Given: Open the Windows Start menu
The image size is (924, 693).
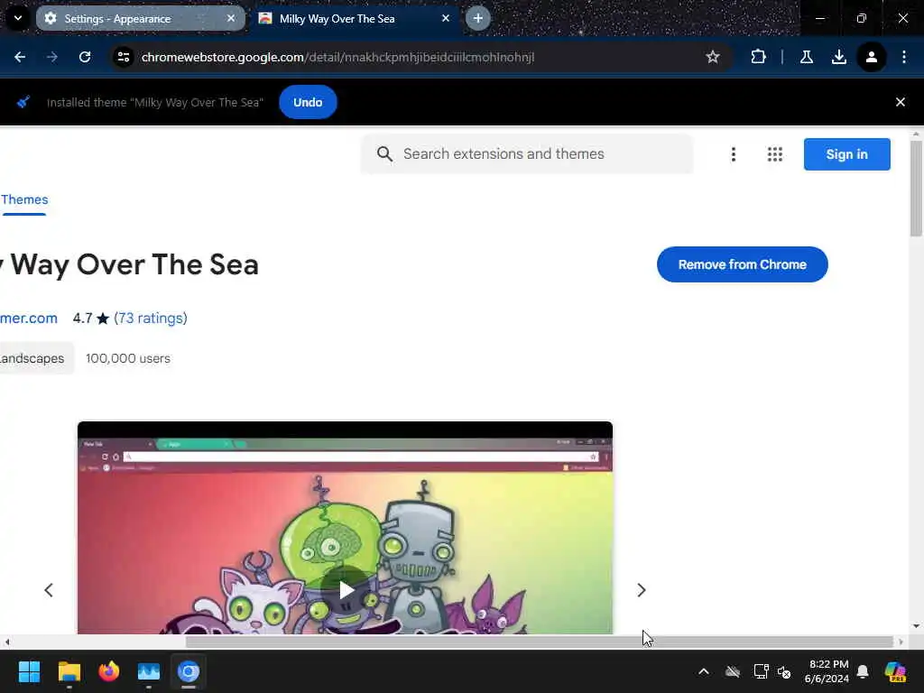Looking at the screenshot, I should (x=29, y=671).
